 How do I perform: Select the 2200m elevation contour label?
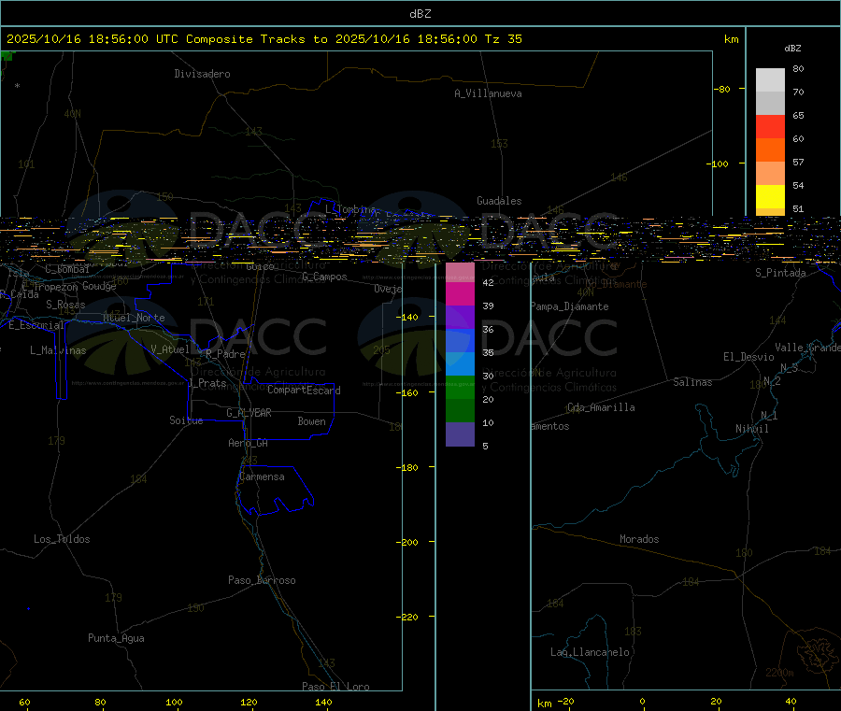(x=779, y=673)
